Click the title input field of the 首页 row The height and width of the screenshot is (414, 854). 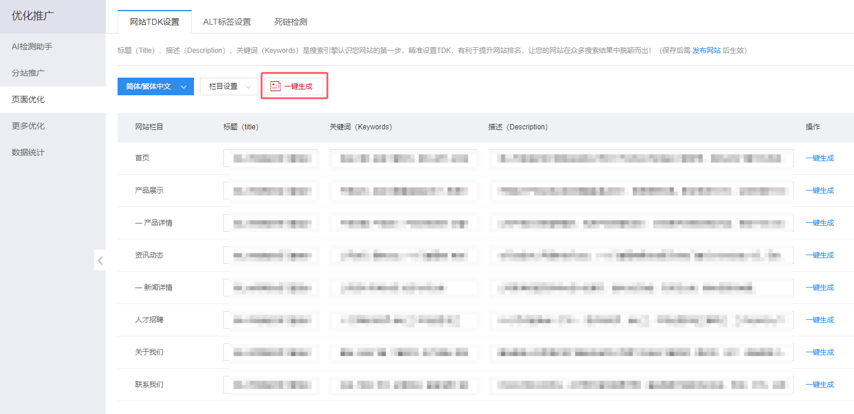click(x=270, y=158)
